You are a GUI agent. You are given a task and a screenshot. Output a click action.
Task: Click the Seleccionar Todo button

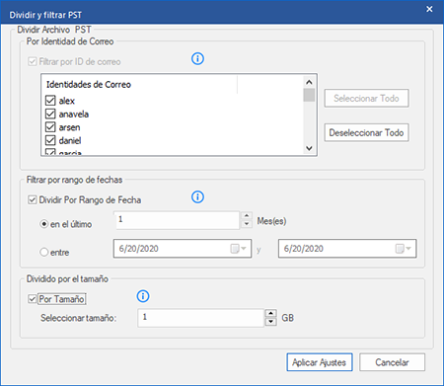click(366, 98)
